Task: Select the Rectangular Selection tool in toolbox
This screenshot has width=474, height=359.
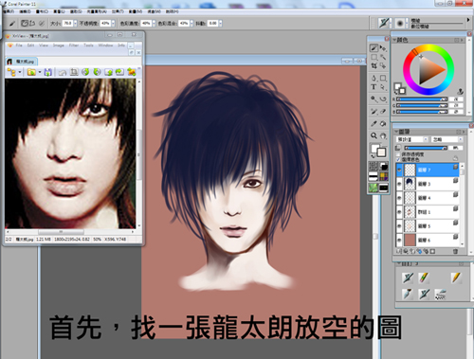Action: (374, 57)
